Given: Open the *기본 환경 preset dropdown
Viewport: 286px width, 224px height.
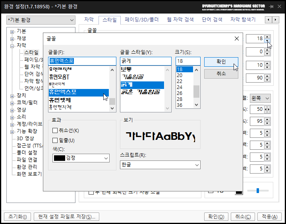Looking at the screenshot, I should click(x=41, y=20).
